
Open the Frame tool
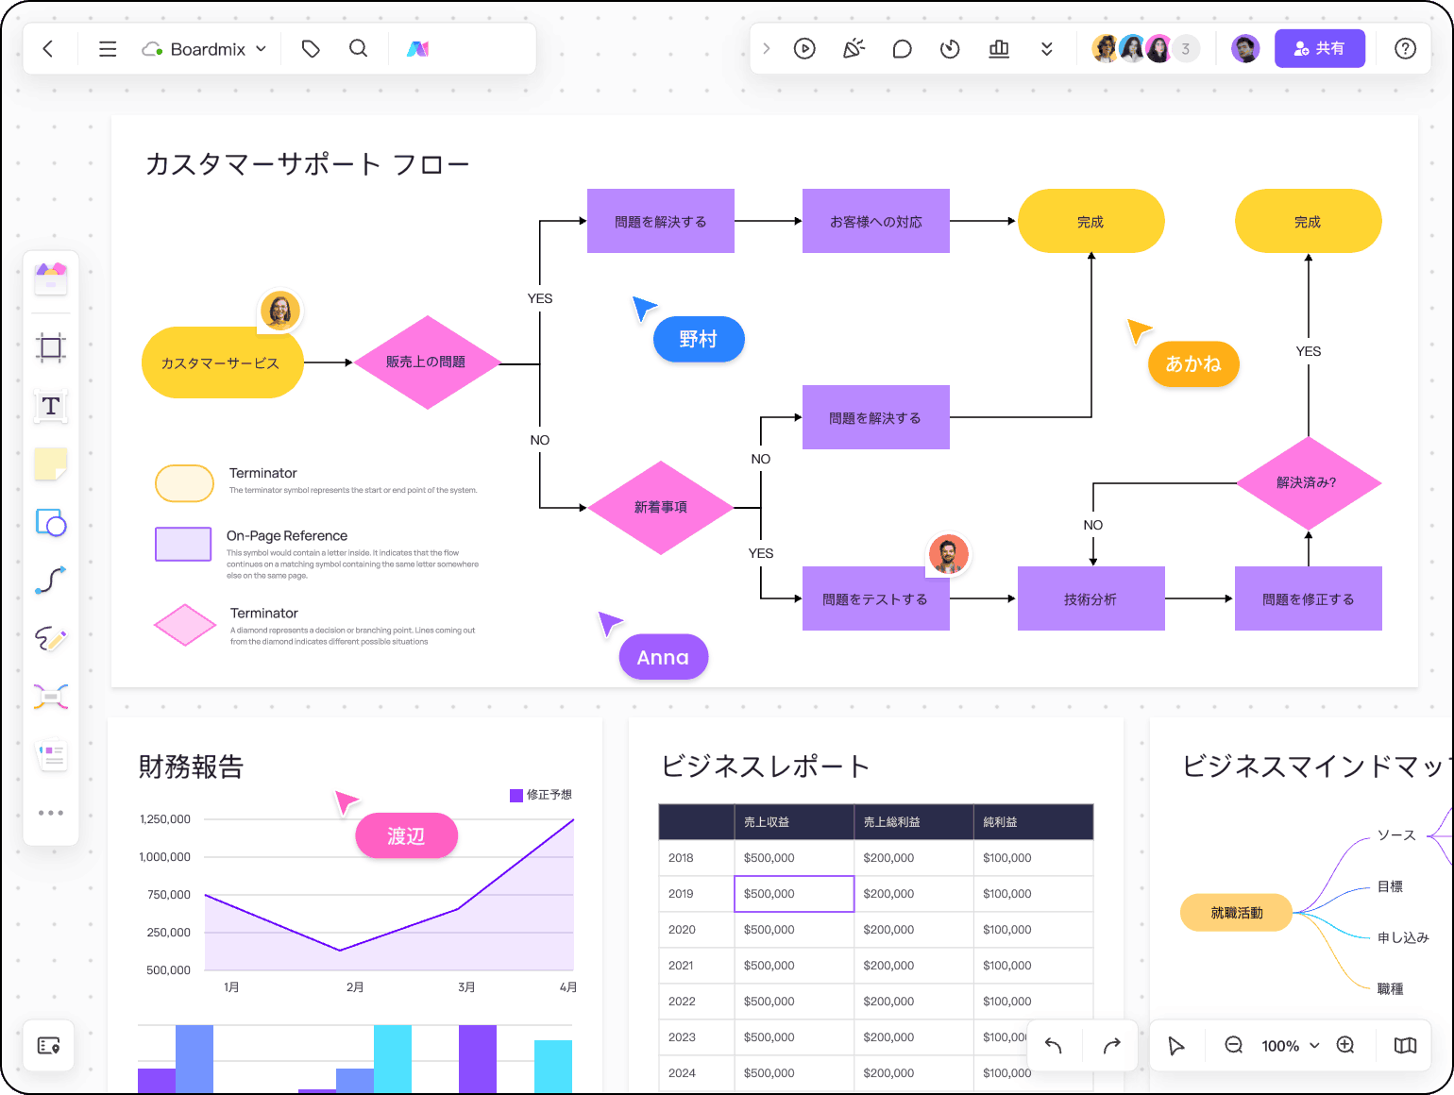point(51,346)
